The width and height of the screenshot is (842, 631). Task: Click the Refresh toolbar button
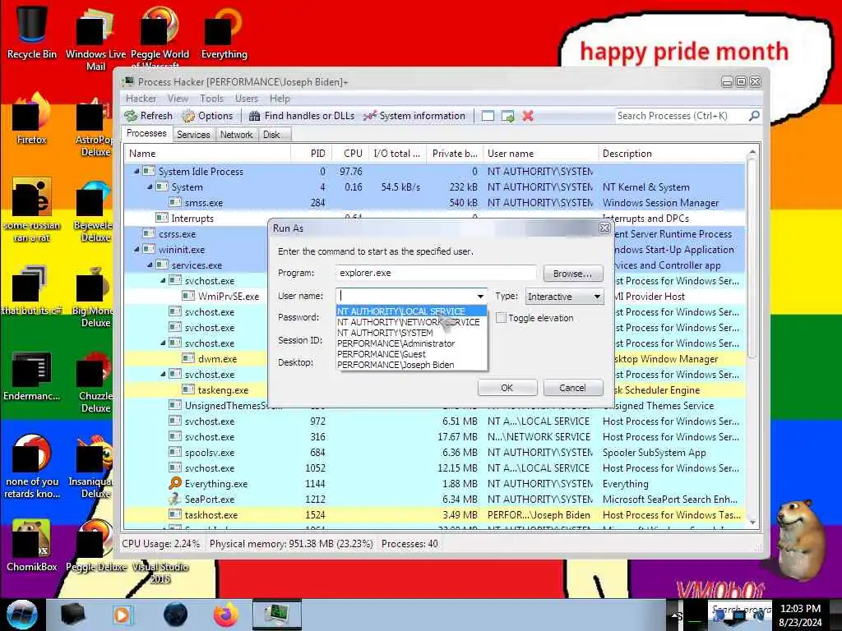click(x=149, y=115)
